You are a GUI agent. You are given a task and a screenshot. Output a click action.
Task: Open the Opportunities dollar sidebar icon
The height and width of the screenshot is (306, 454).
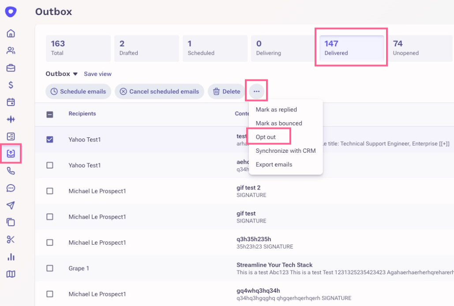[x=11, y=85]
